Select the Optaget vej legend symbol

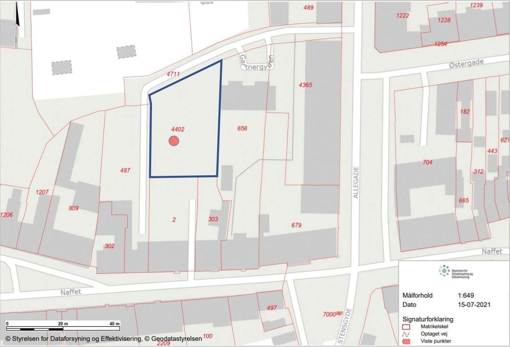click(406, 334)
